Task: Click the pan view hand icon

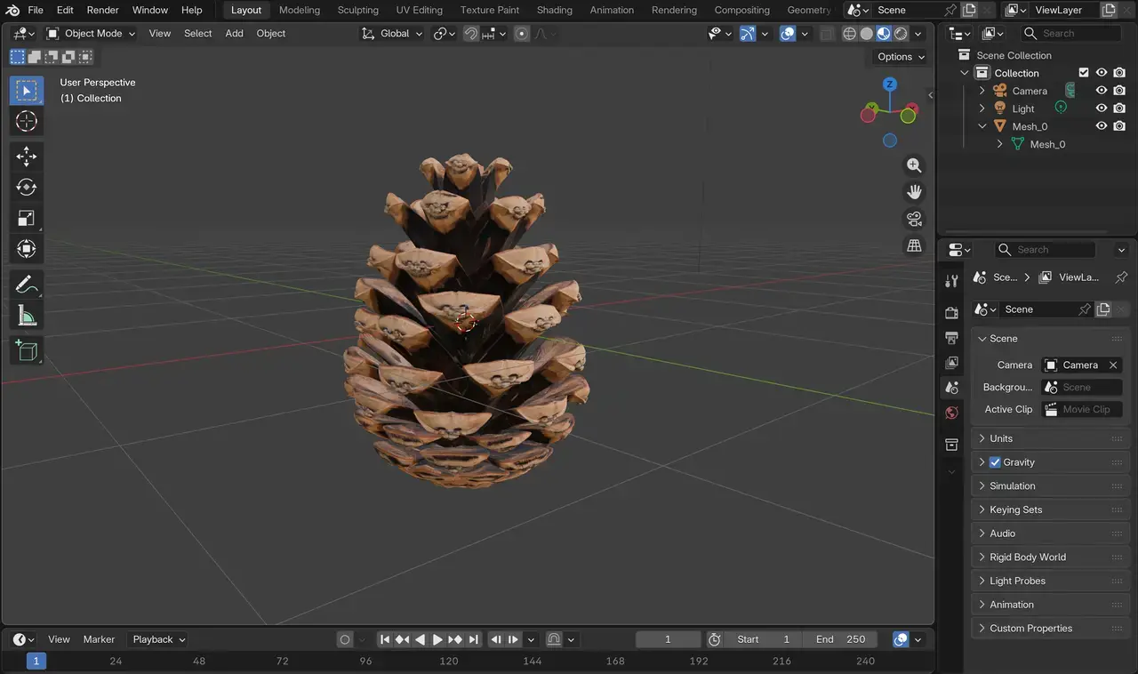Action: click(x=913, y=192)
